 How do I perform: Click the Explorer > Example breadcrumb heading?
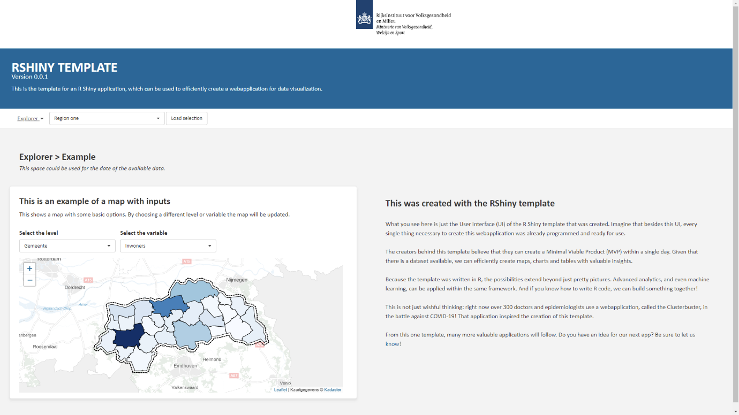[57, 157]
